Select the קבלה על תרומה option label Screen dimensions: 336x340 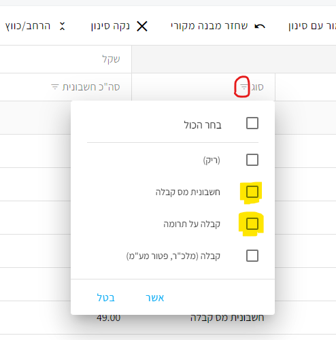pos(192,224)
